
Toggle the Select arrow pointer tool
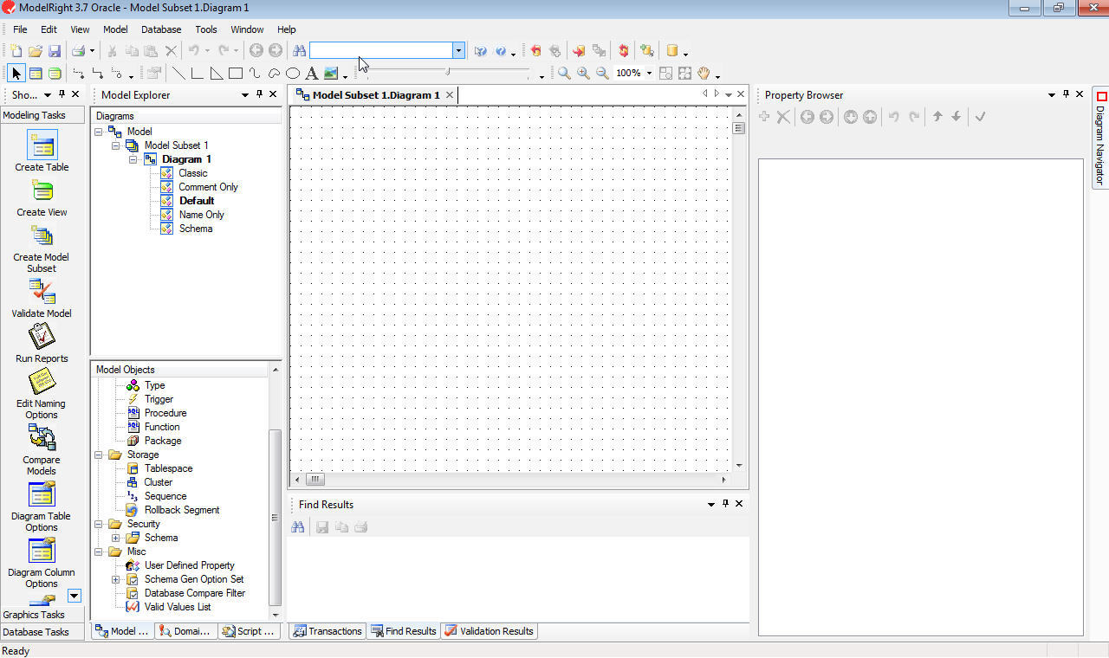(16, 74)
